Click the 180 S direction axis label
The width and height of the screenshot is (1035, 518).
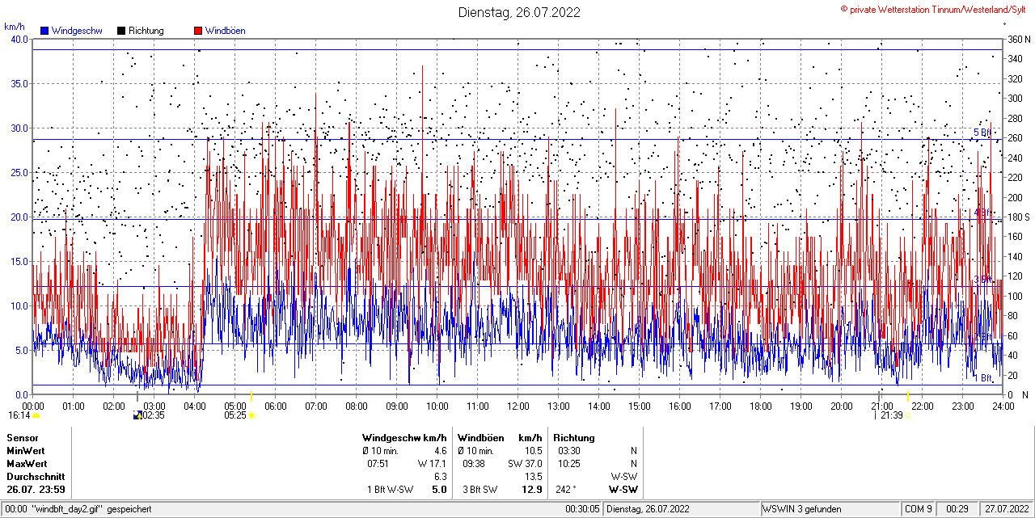pyautogui.click(x=1017, y=217)
